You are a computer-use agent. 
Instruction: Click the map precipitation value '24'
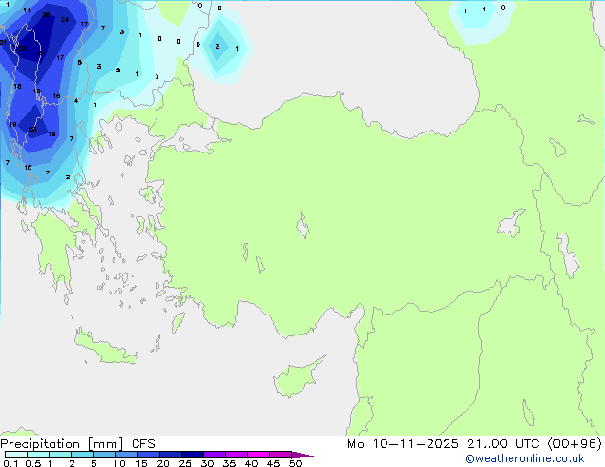[x=65, y=19]
